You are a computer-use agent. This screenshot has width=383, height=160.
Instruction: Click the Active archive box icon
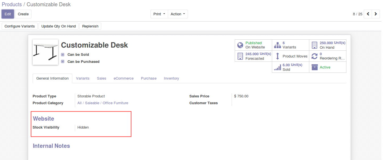314,67
